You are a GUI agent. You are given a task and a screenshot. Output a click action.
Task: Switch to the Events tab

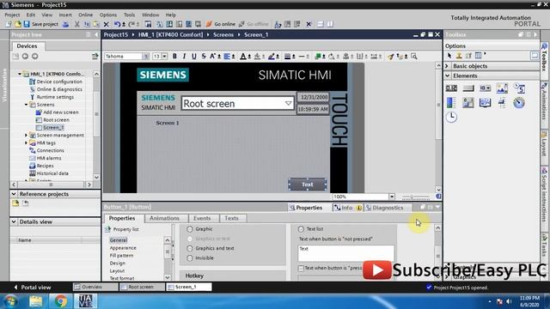coord(202,218)
